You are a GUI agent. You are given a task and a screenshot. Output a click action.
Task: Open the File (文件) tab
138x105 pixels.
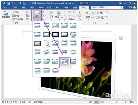tap(6, 8)
